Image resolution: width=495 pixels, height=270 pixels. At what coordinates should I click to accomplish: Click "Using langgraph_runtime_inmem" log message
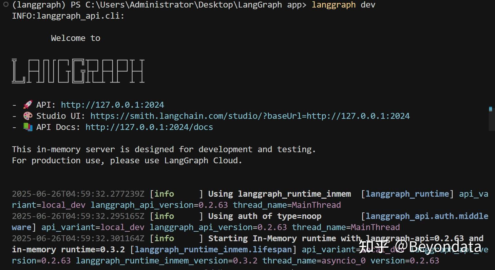(279, 194)
